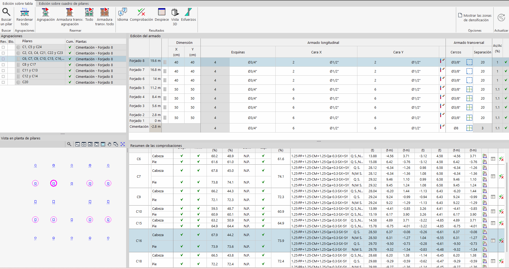The height and width of the screenshot is (269, 509).
Task: Open Ø3/4" corner bar diameter cell for Forjado 7
Action: pos(252,71)
